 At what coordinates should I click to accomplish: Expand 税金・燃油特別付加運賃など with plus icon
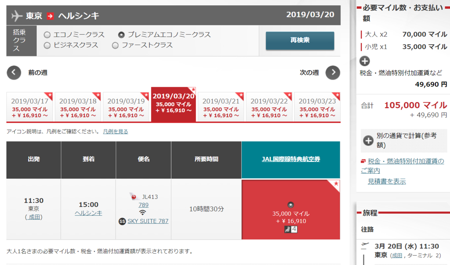pos(365,61)
